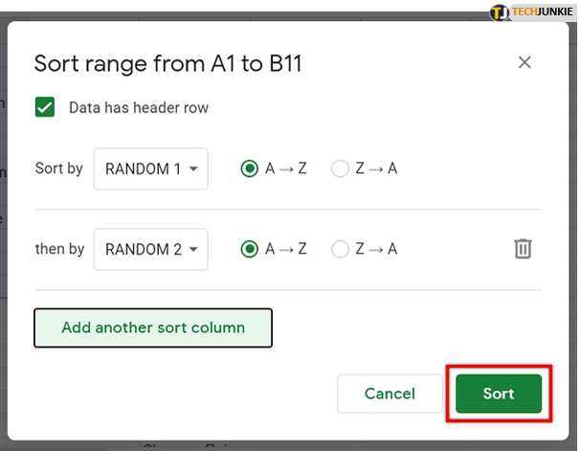
Task: Open the RANDOM 2 sort column dropdown
Action: coord(151,249)
